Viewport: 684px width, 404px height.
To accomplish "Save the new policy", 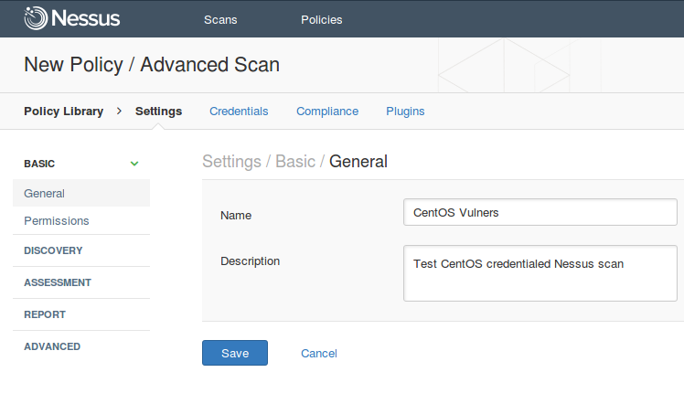I will pos(235,353).
